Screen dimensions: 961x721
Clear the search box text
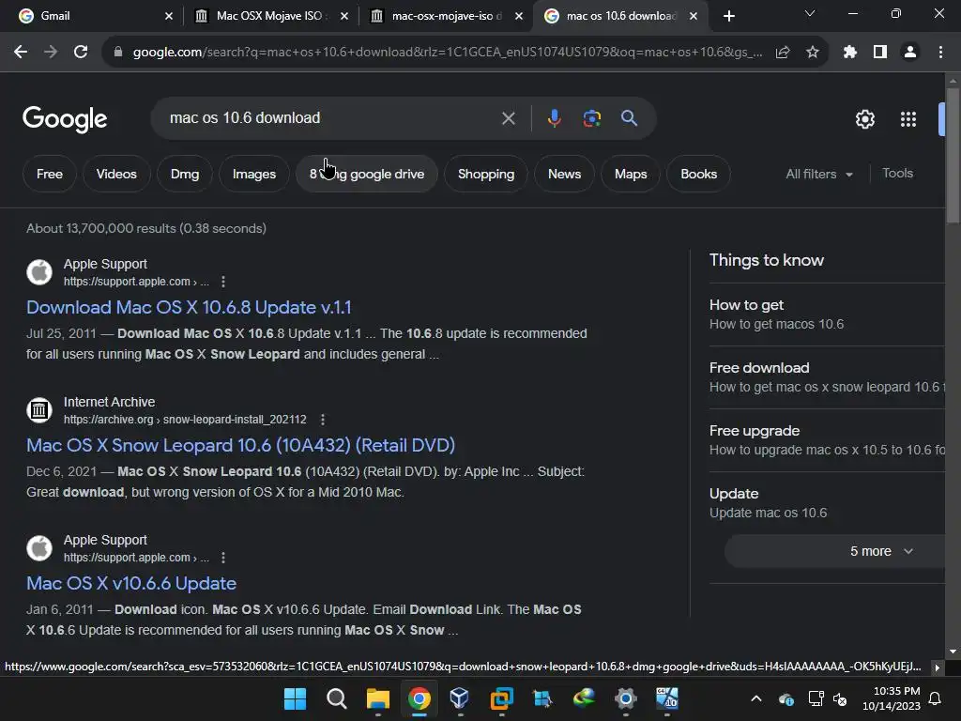pos(508,118)
